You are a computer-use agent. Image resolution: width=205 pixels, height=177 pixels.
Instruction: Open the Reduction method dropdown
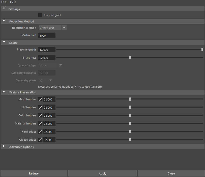click(x=52, y=28)
